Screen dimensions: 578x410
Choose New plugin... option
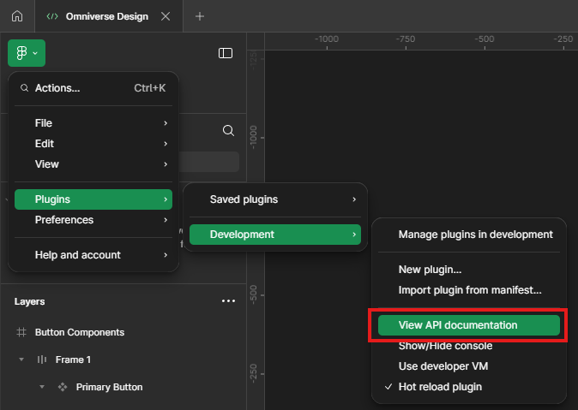[469, 270]
